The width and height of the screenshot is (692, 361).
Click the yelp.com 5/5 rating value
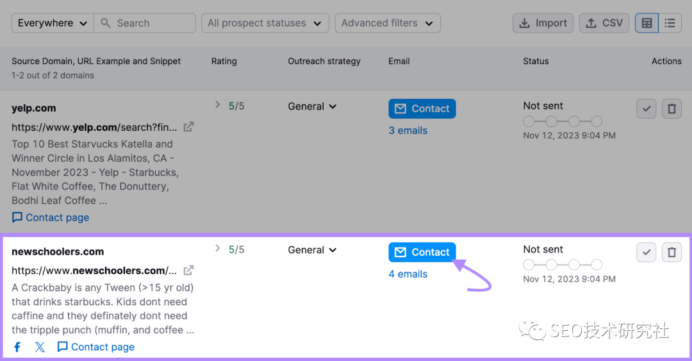[236, 106]
